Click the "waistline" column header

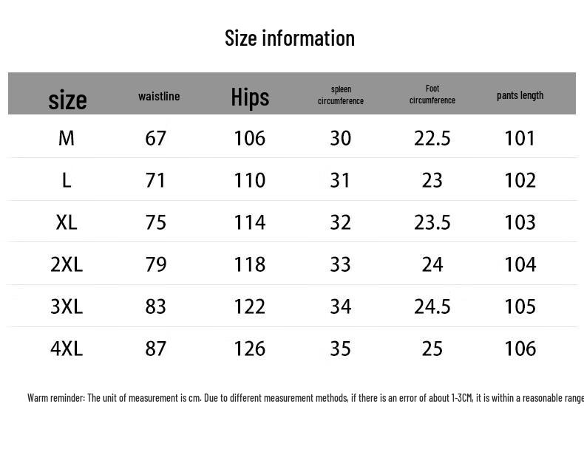point(159,96)
